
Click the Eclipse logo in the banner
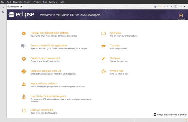[21, 15]
